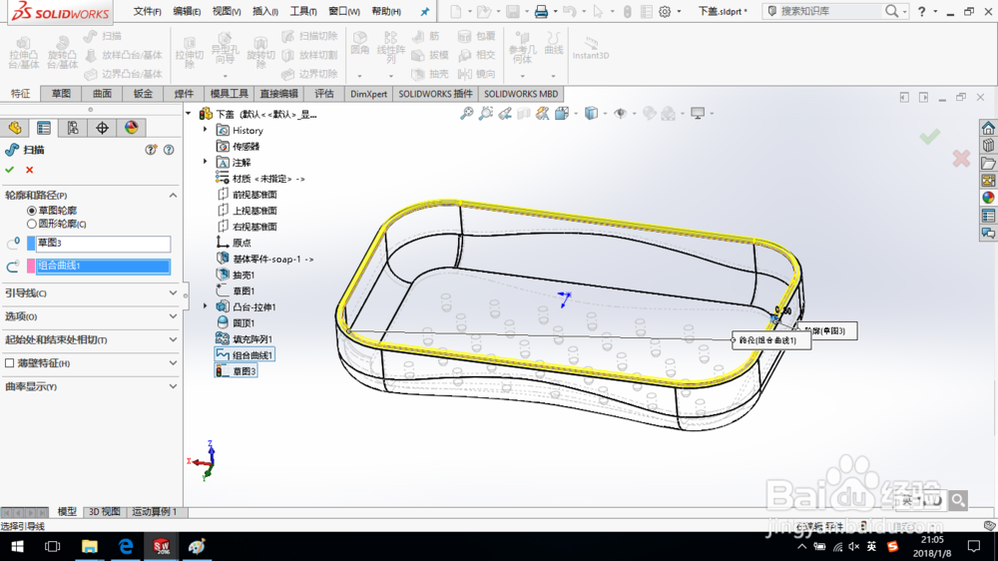
Task: Open the Hide/Show Items icon
Action: click(620, 114)
